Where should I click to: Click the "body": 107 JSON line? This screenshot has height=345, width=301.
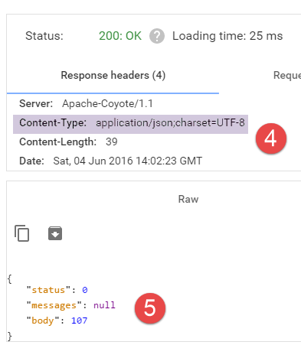click(57, 321)
